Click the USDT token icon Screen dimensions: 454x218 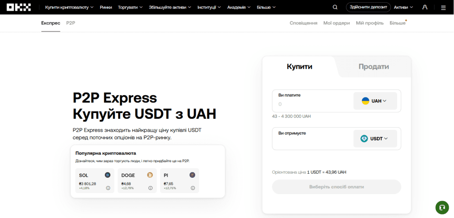tap(364, 139)
